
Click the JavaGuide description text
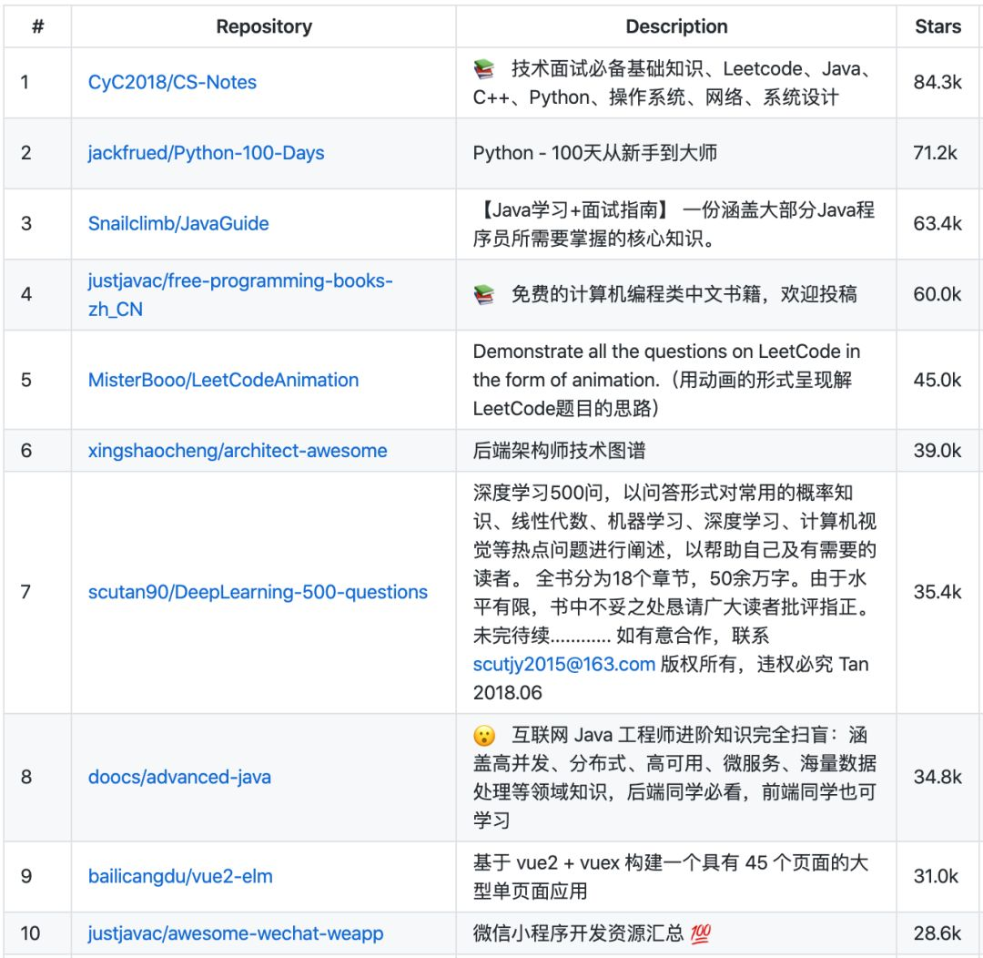coord(674,224)
